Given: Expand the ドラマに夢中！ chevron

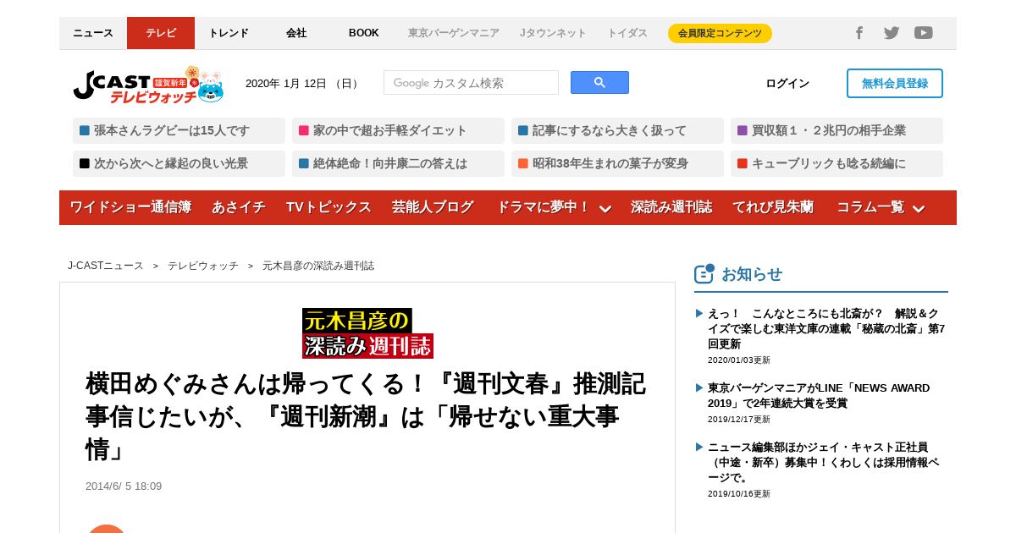Looking at the screenshot, I should [605, 208].
